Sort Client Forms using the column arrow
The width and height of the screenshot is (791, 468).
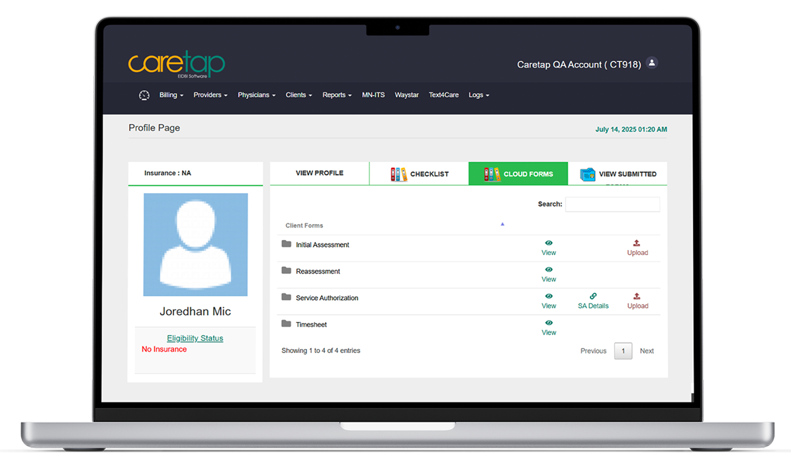[502, 225]
